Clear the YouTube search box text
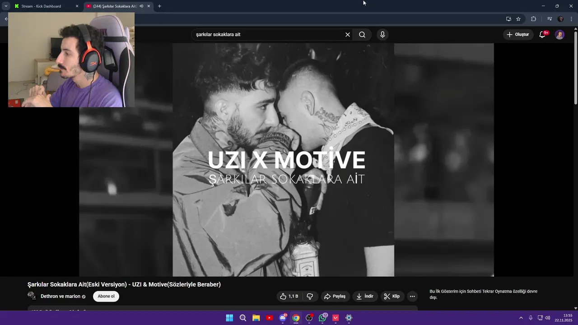The image size is (578, 325). point(348,35)
